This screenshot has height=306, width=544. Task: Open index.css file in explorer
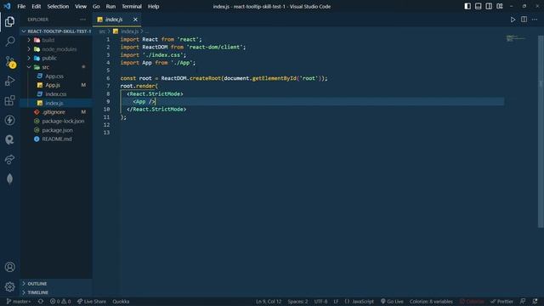pos(56,94)
